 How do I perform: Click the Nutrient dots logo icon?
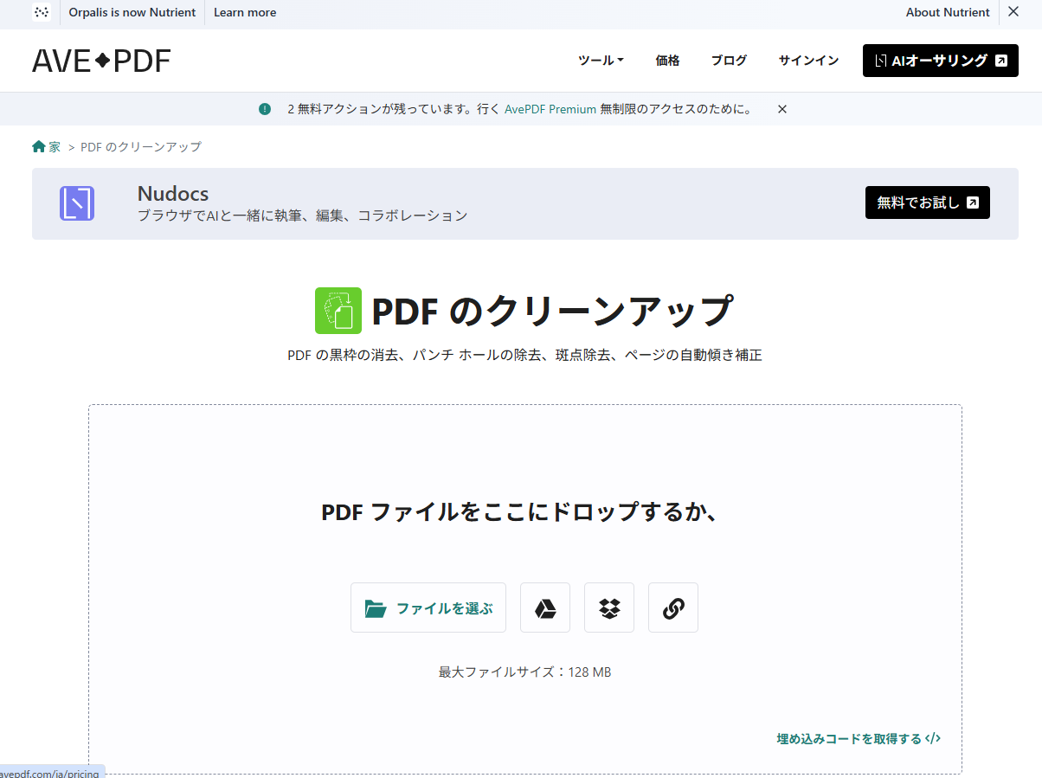(42, 12)
